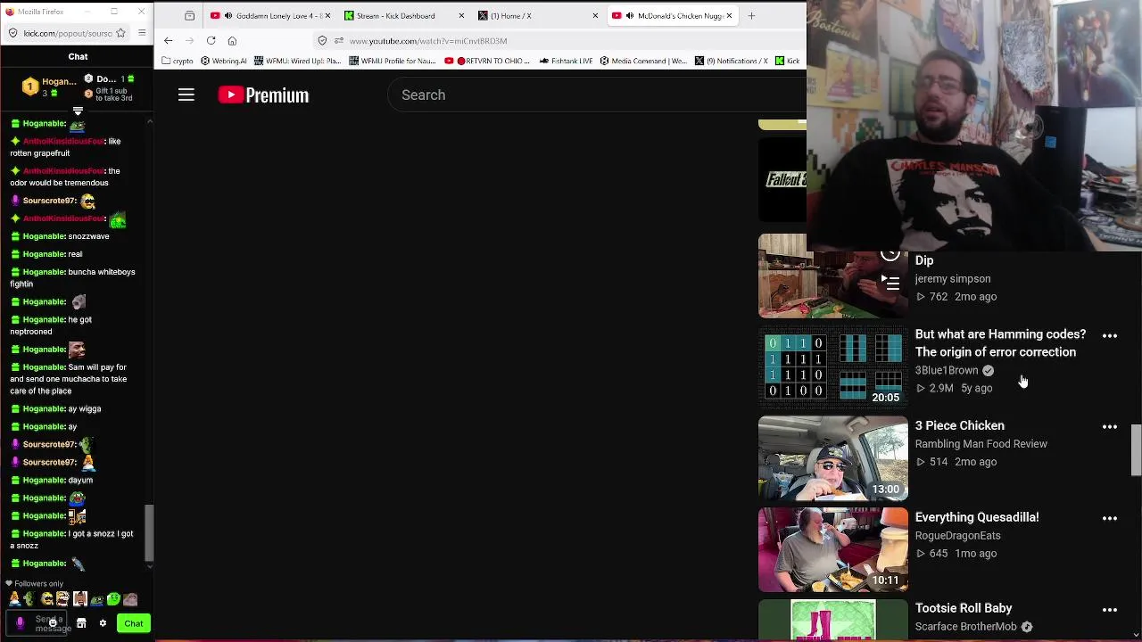Visit the 3Blue1Brown channel

coord(947,370)
